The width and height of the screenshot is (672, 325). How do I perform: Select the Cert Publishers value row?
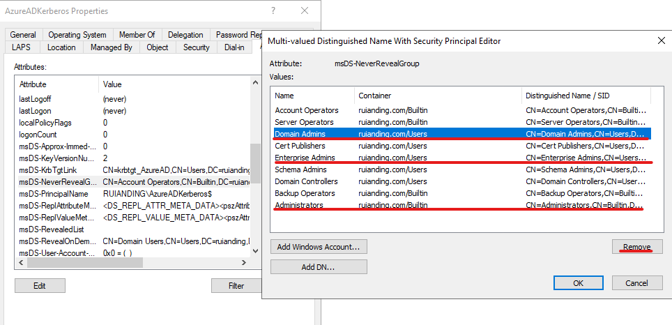pyautogui.click(x=461, y=146)
